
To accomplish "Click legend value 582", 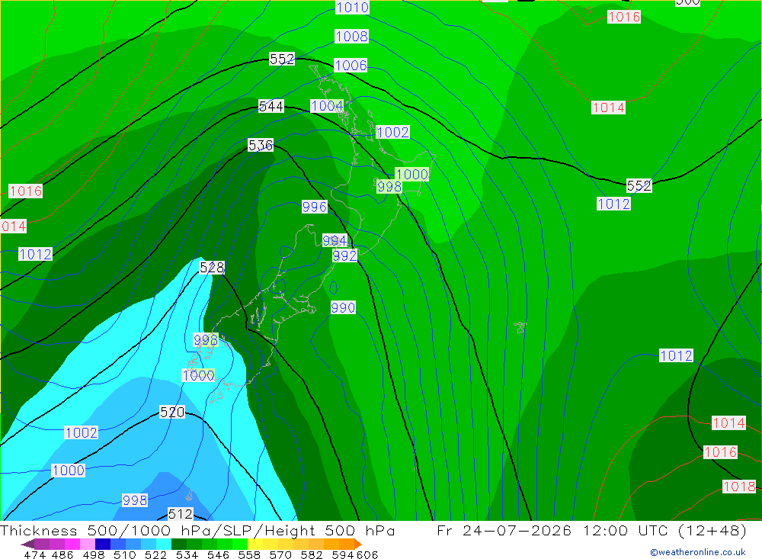I will click(312, 555).
